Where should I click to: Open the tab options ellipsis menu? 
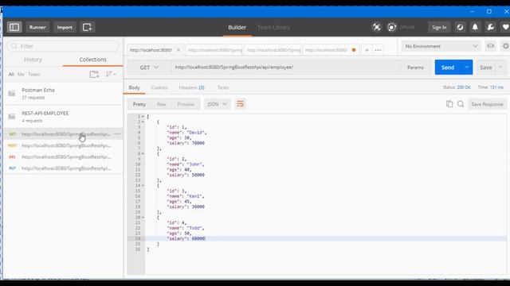(x=378, y=50)
